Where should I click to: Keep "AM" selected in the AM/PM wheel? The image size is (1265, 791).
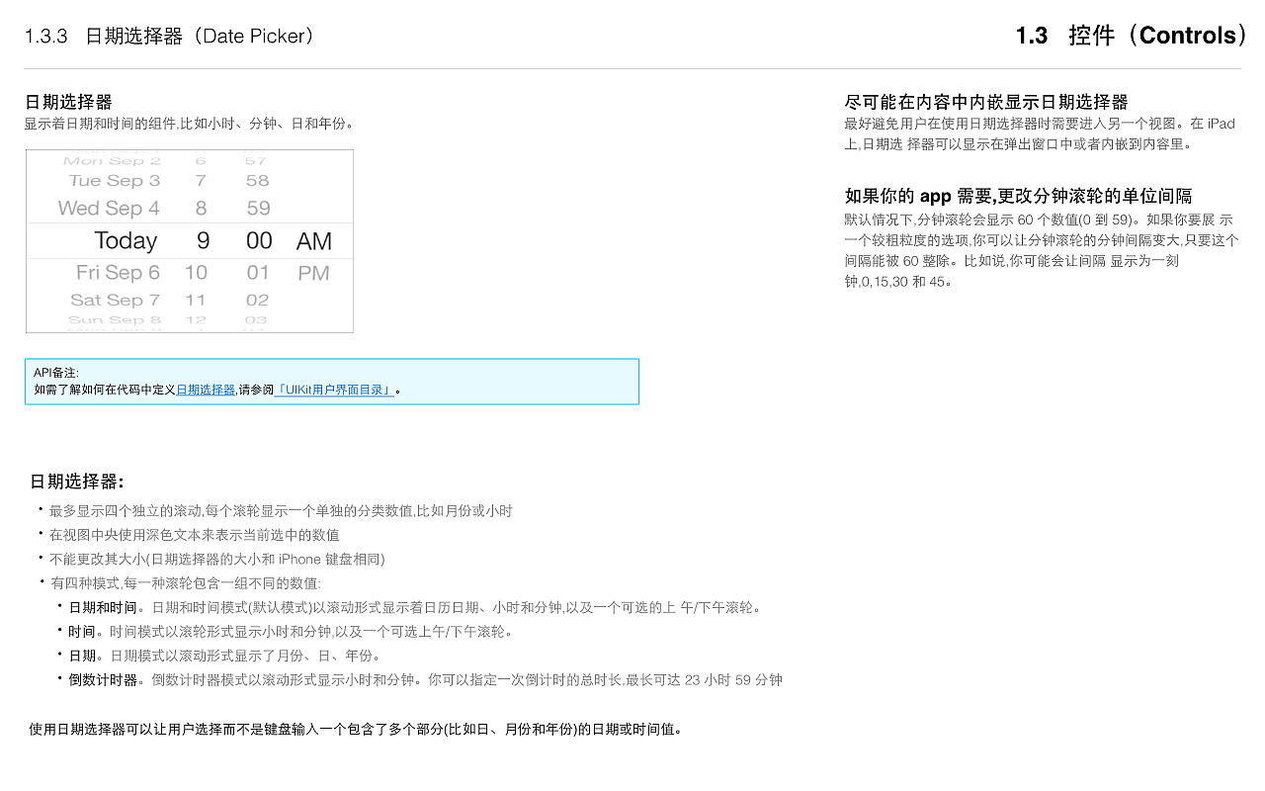[315, 240]
